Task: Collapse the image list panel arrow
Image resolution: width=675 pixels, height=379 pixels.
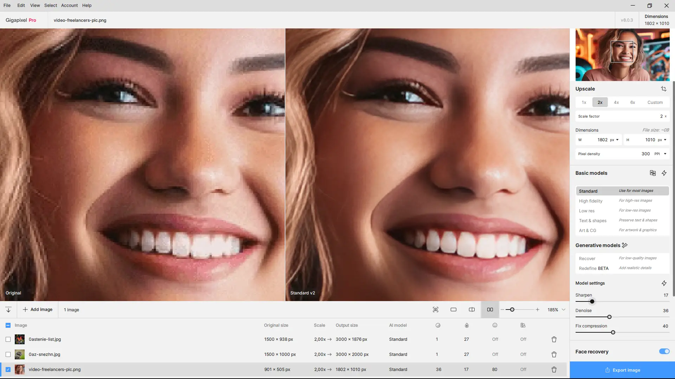Action: [x=8, y=310]
